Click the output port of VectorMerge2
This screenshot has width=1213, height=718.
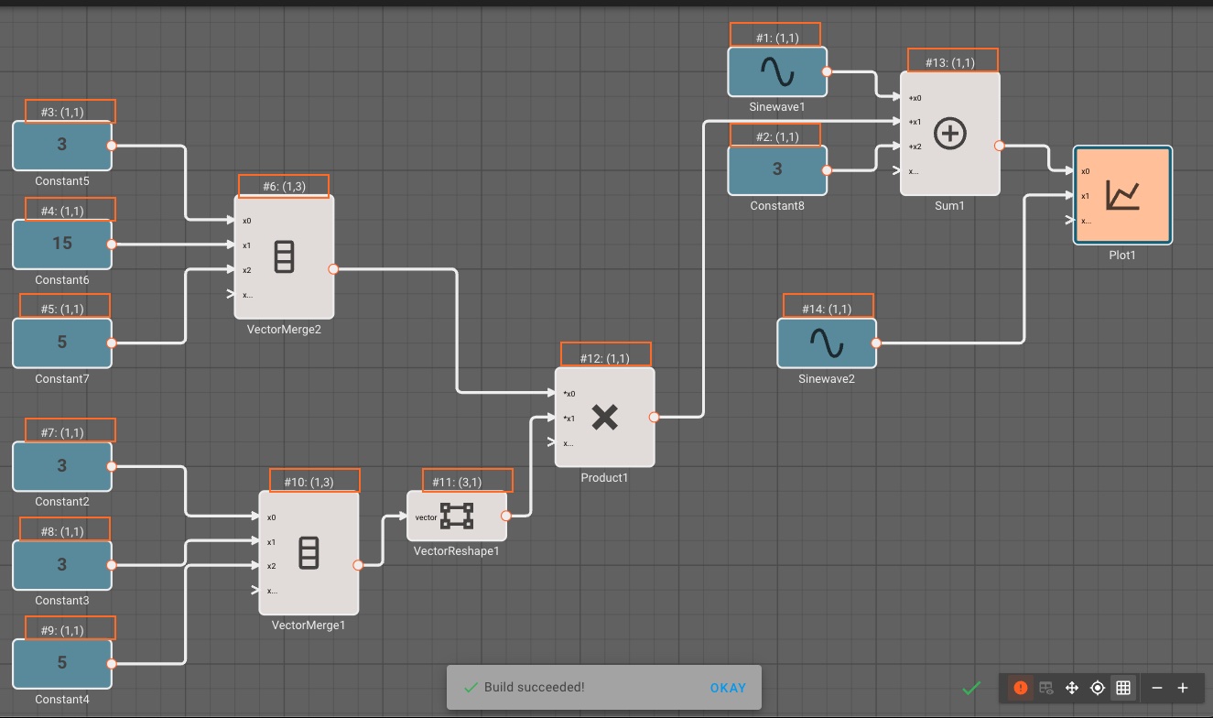tap(333, 269)
